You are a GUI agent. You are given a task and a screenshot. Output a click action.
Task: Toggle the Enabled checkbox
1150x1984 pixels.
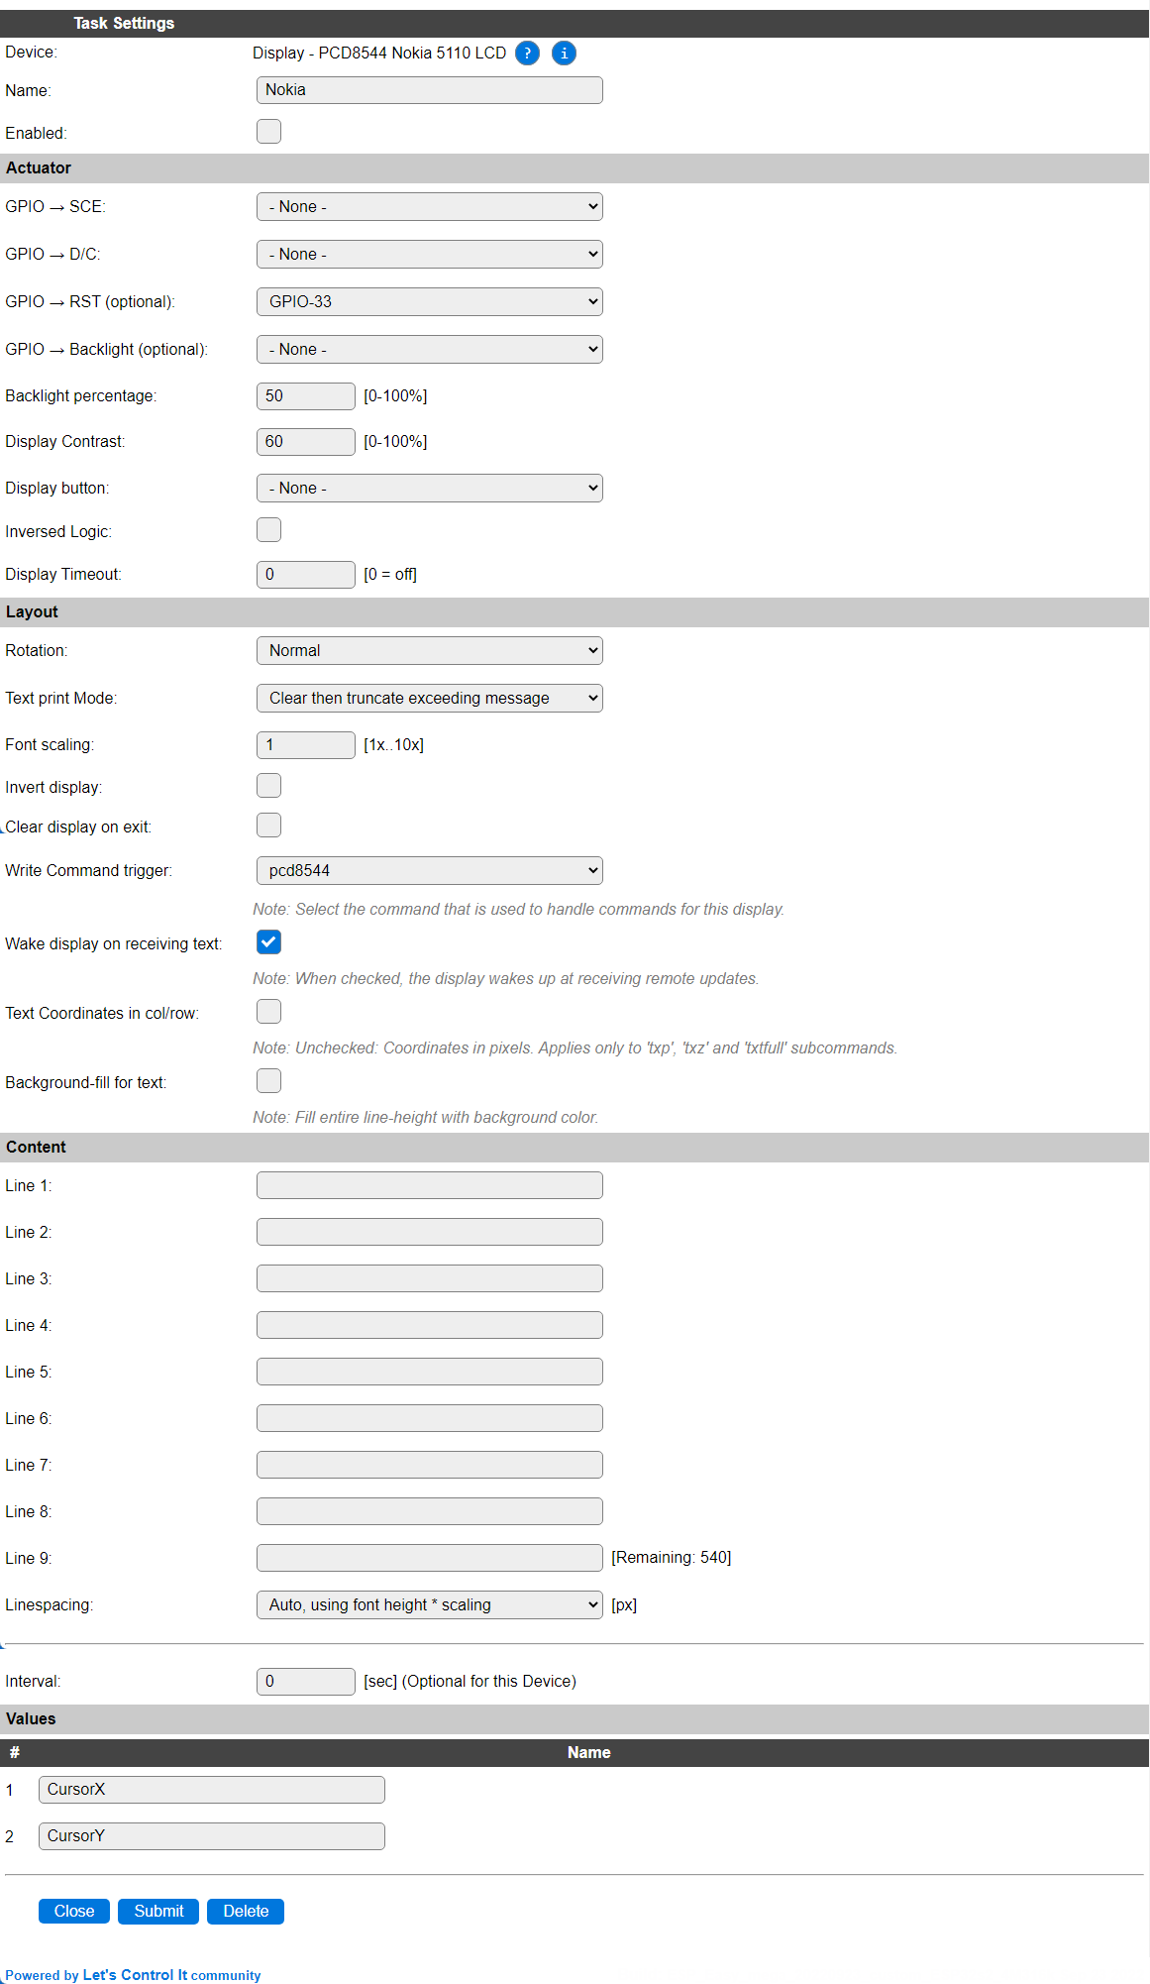click(268, 132)
